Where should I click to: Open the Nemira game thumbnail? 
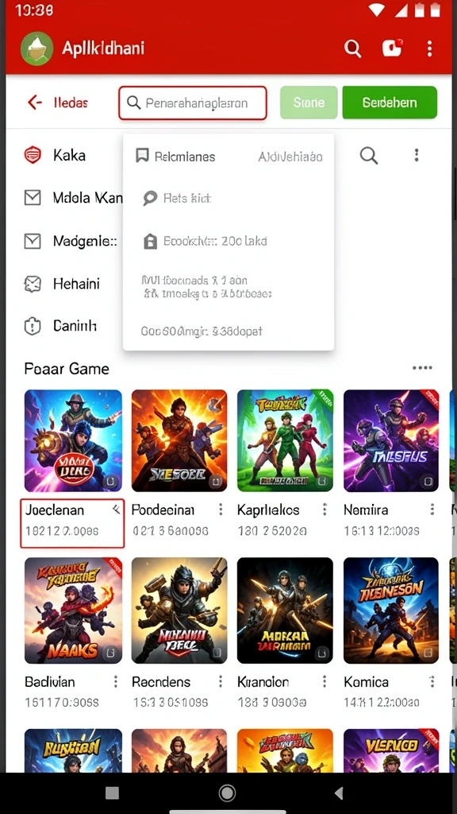[391, 440]
